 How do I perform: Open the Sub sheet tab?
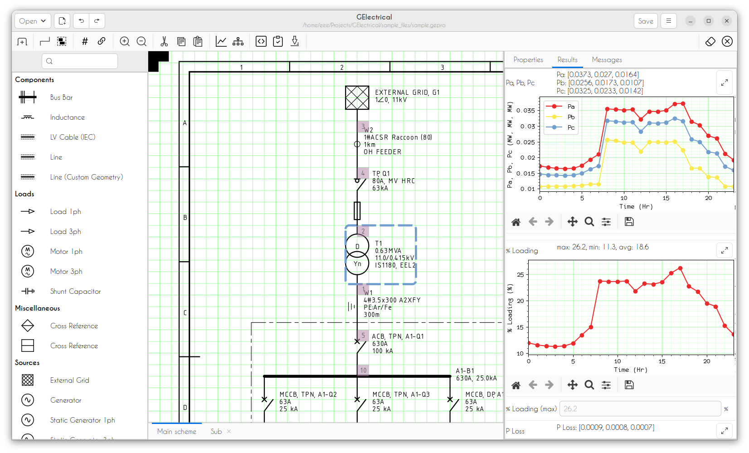(216, 431)
